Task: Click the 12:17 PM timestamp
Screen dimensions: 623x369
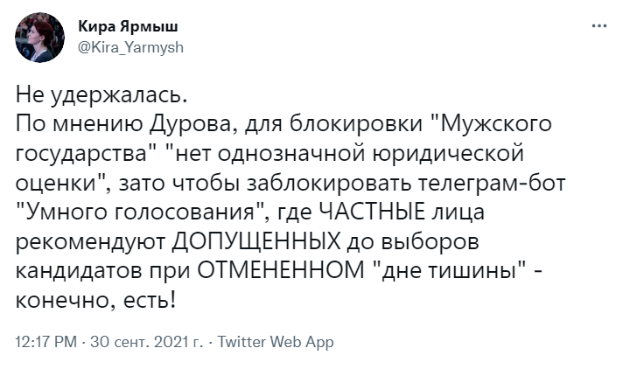Action: [x=45, y=342]
